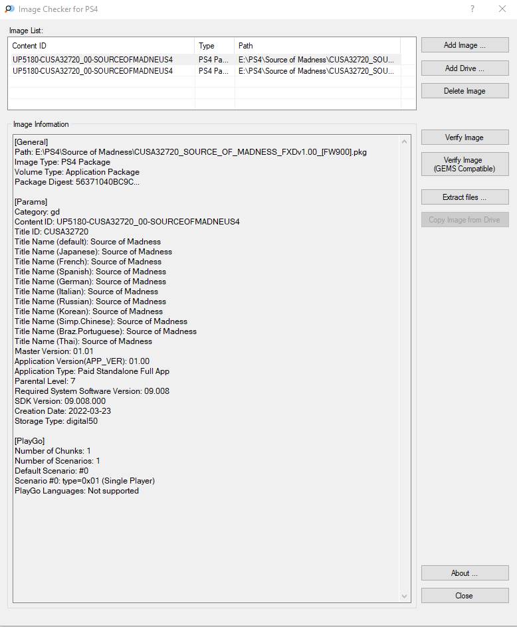
Task: Click the [PlayGo] section heading
Action: [x=30, y=441]
